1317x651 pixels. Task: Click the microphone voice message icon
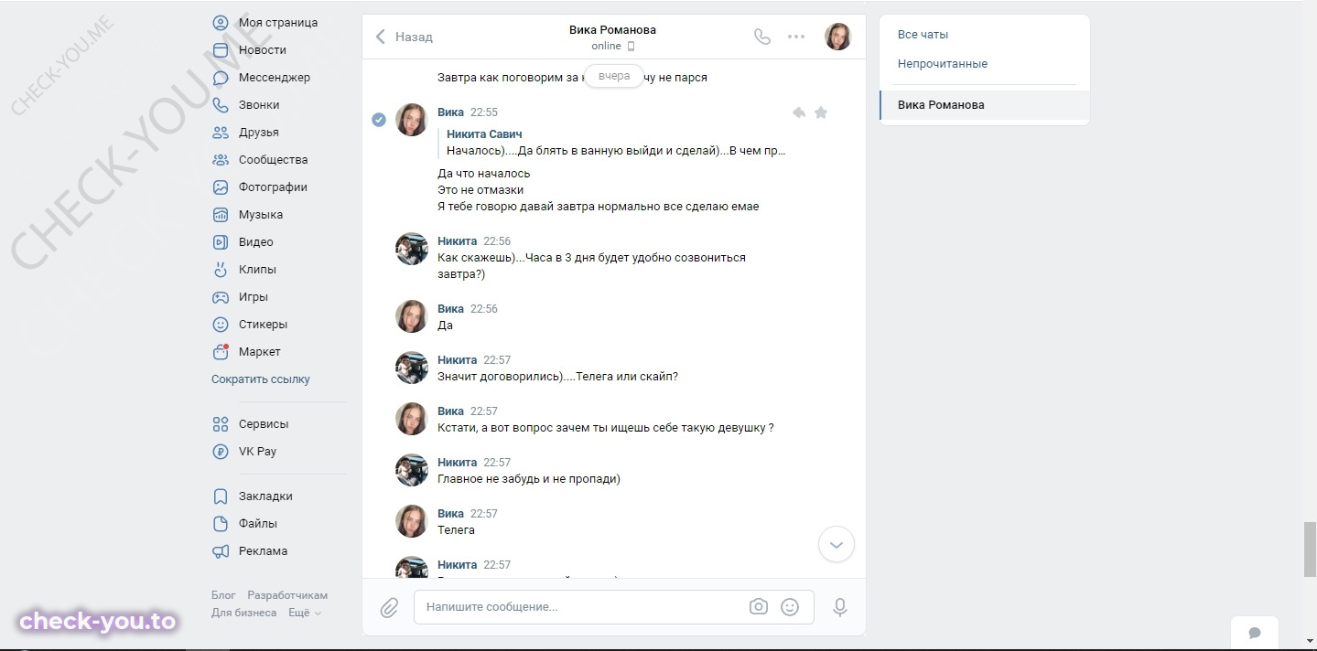839,607
